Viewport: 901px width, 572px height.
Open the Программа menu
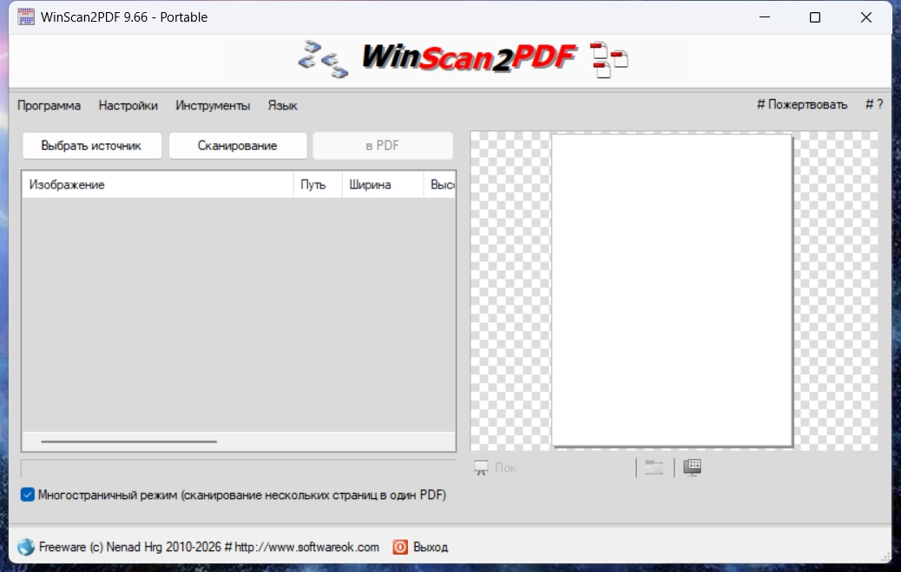tap(49, 106)
